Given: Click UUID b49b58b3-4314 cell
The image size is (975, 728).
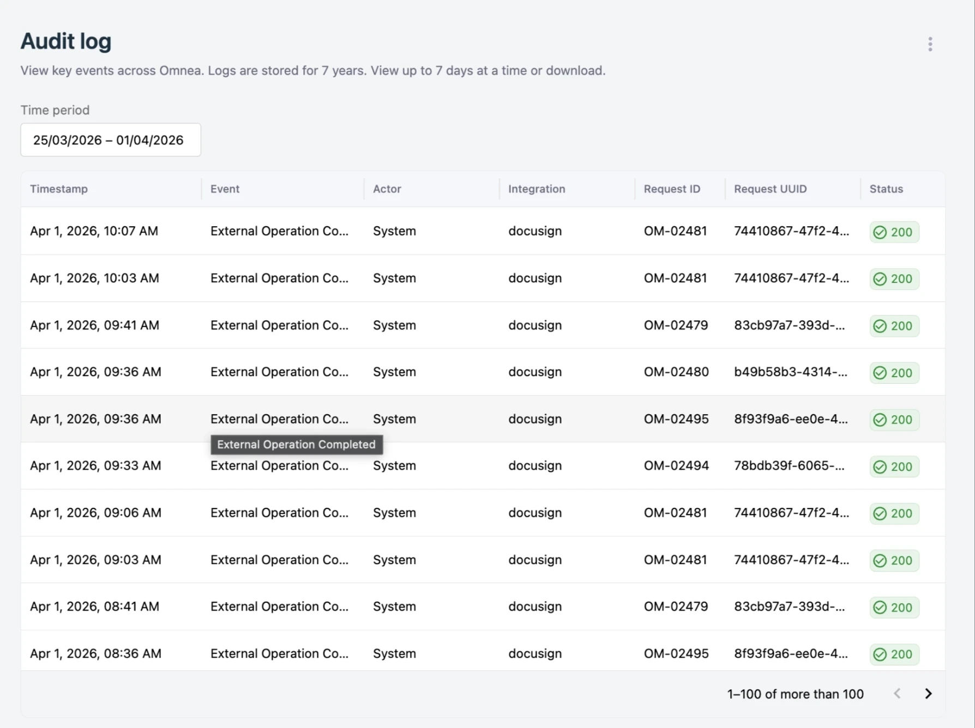Looking at the screenshot, I should [791, 372].
